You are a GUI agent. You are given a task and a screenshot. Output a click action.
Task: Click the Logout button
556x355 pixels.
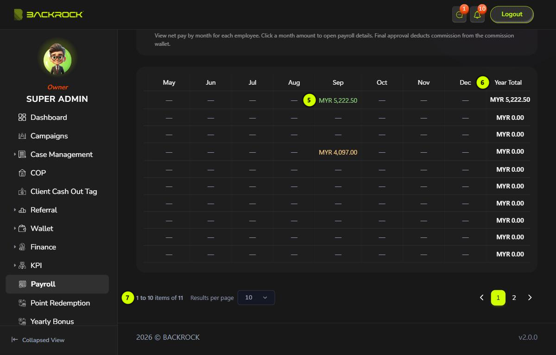pyautogui.click(x=512, y=14)
